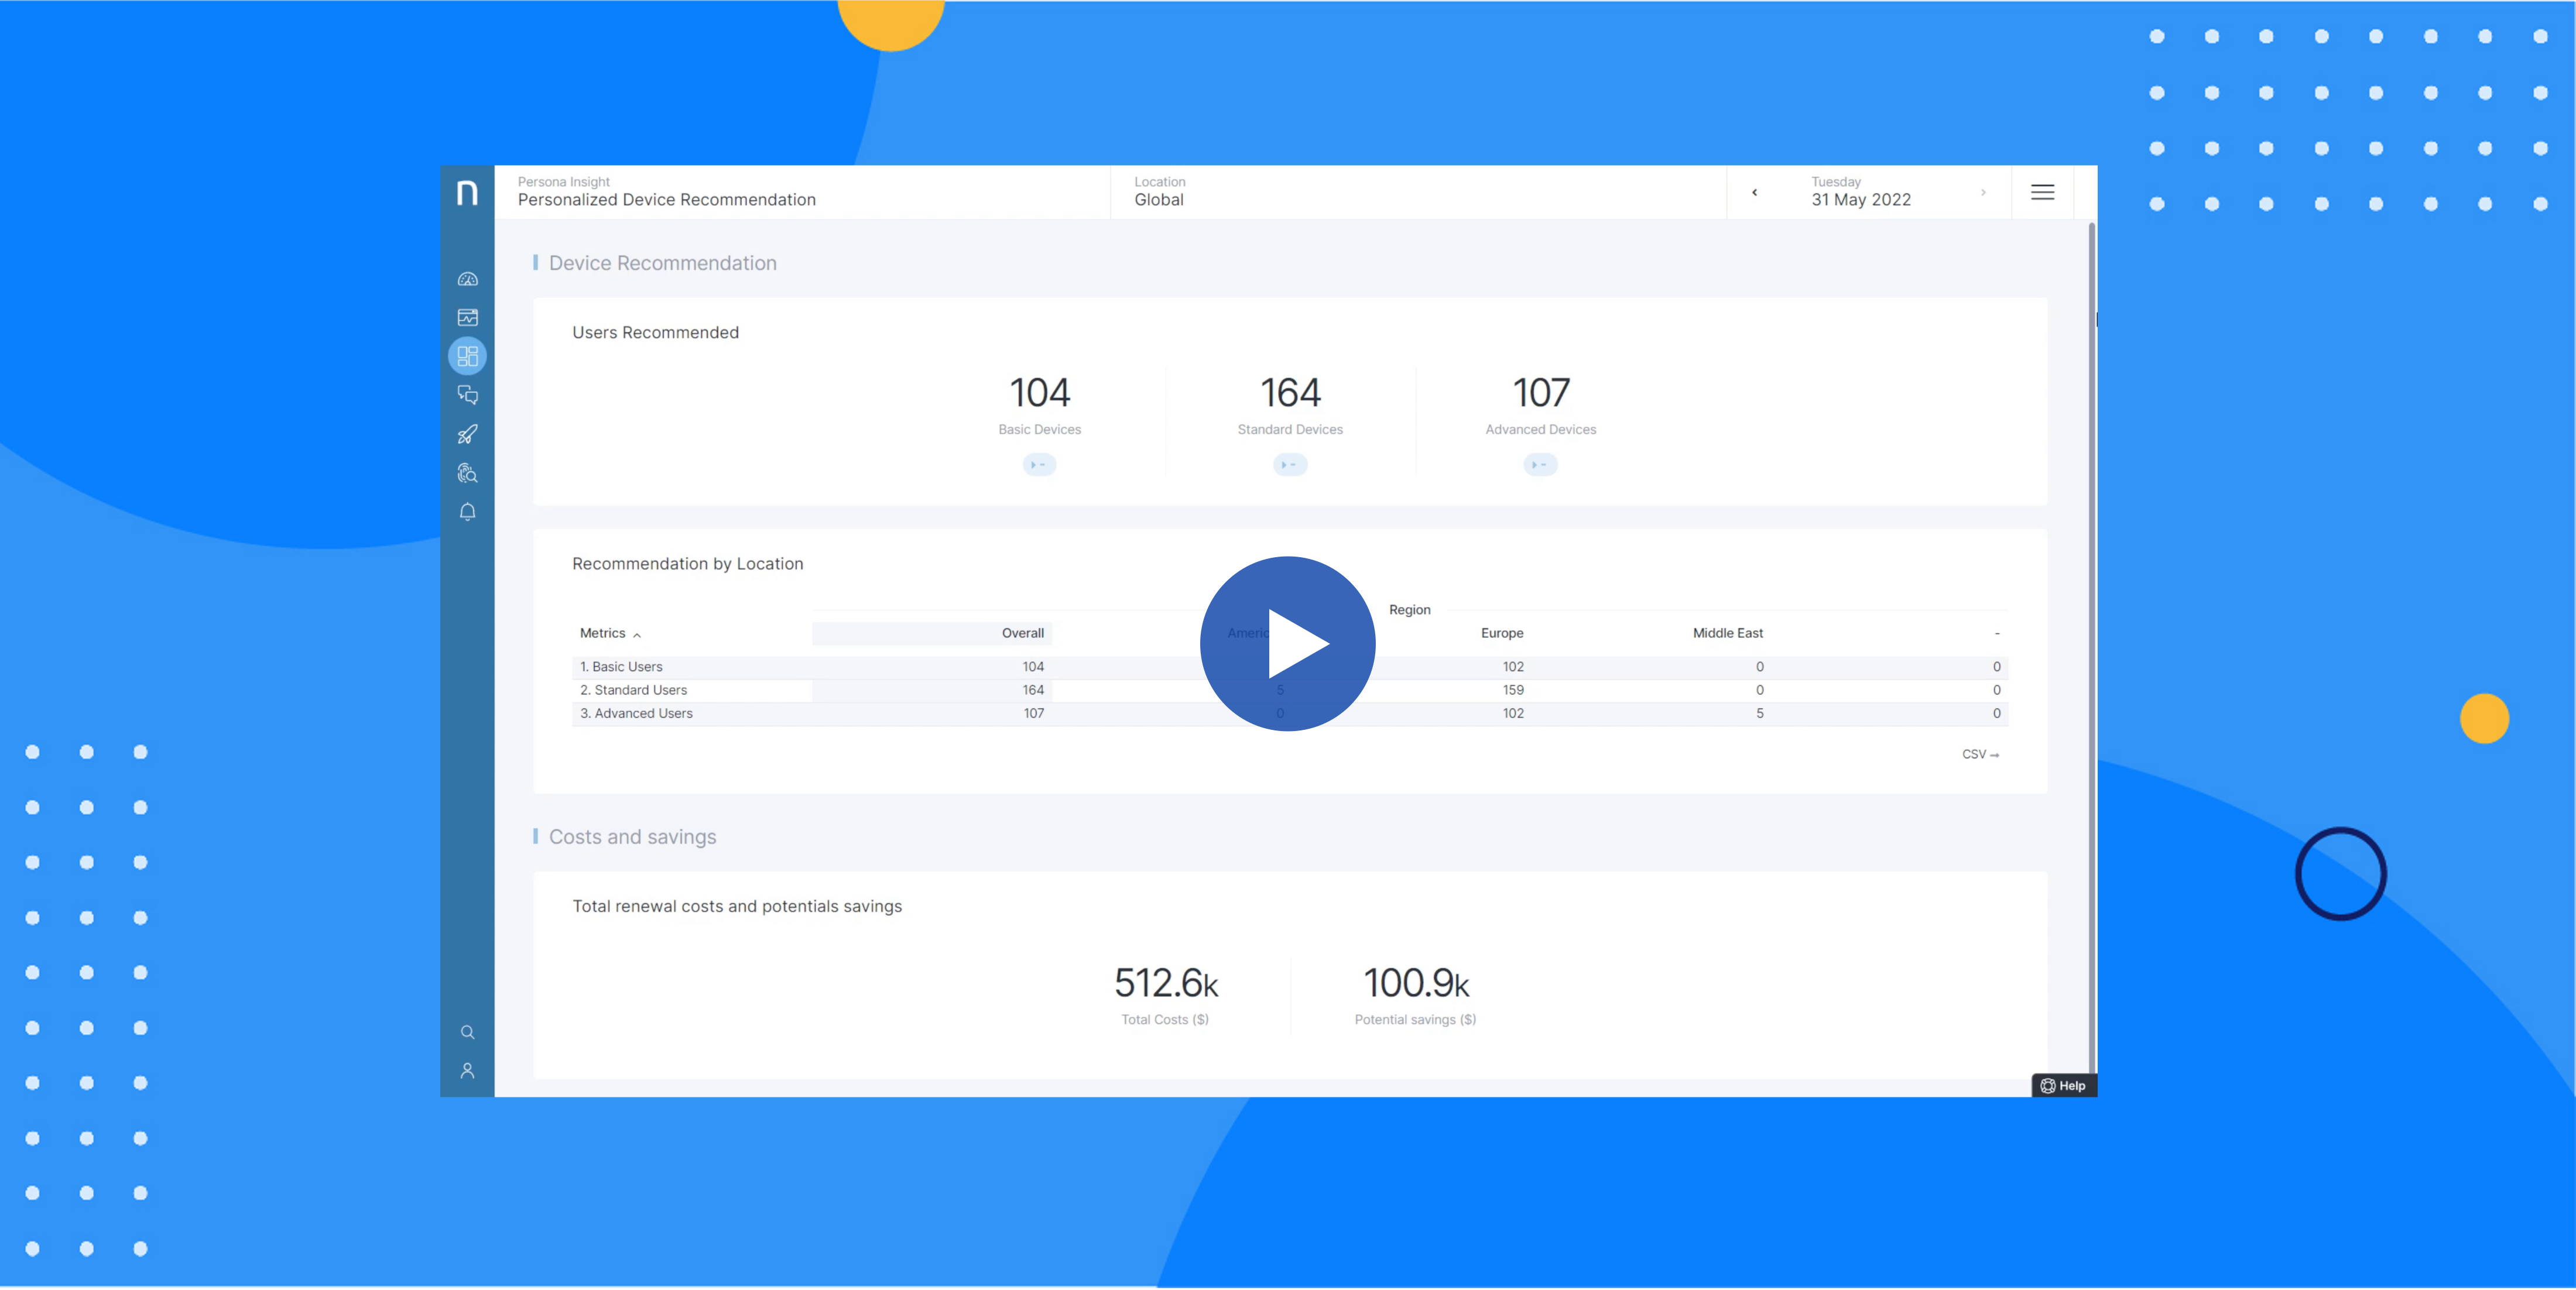2576x1290 pixels.
Task: Click Europe value 159 for Standard Users
Action: [x=1512, y=690]
